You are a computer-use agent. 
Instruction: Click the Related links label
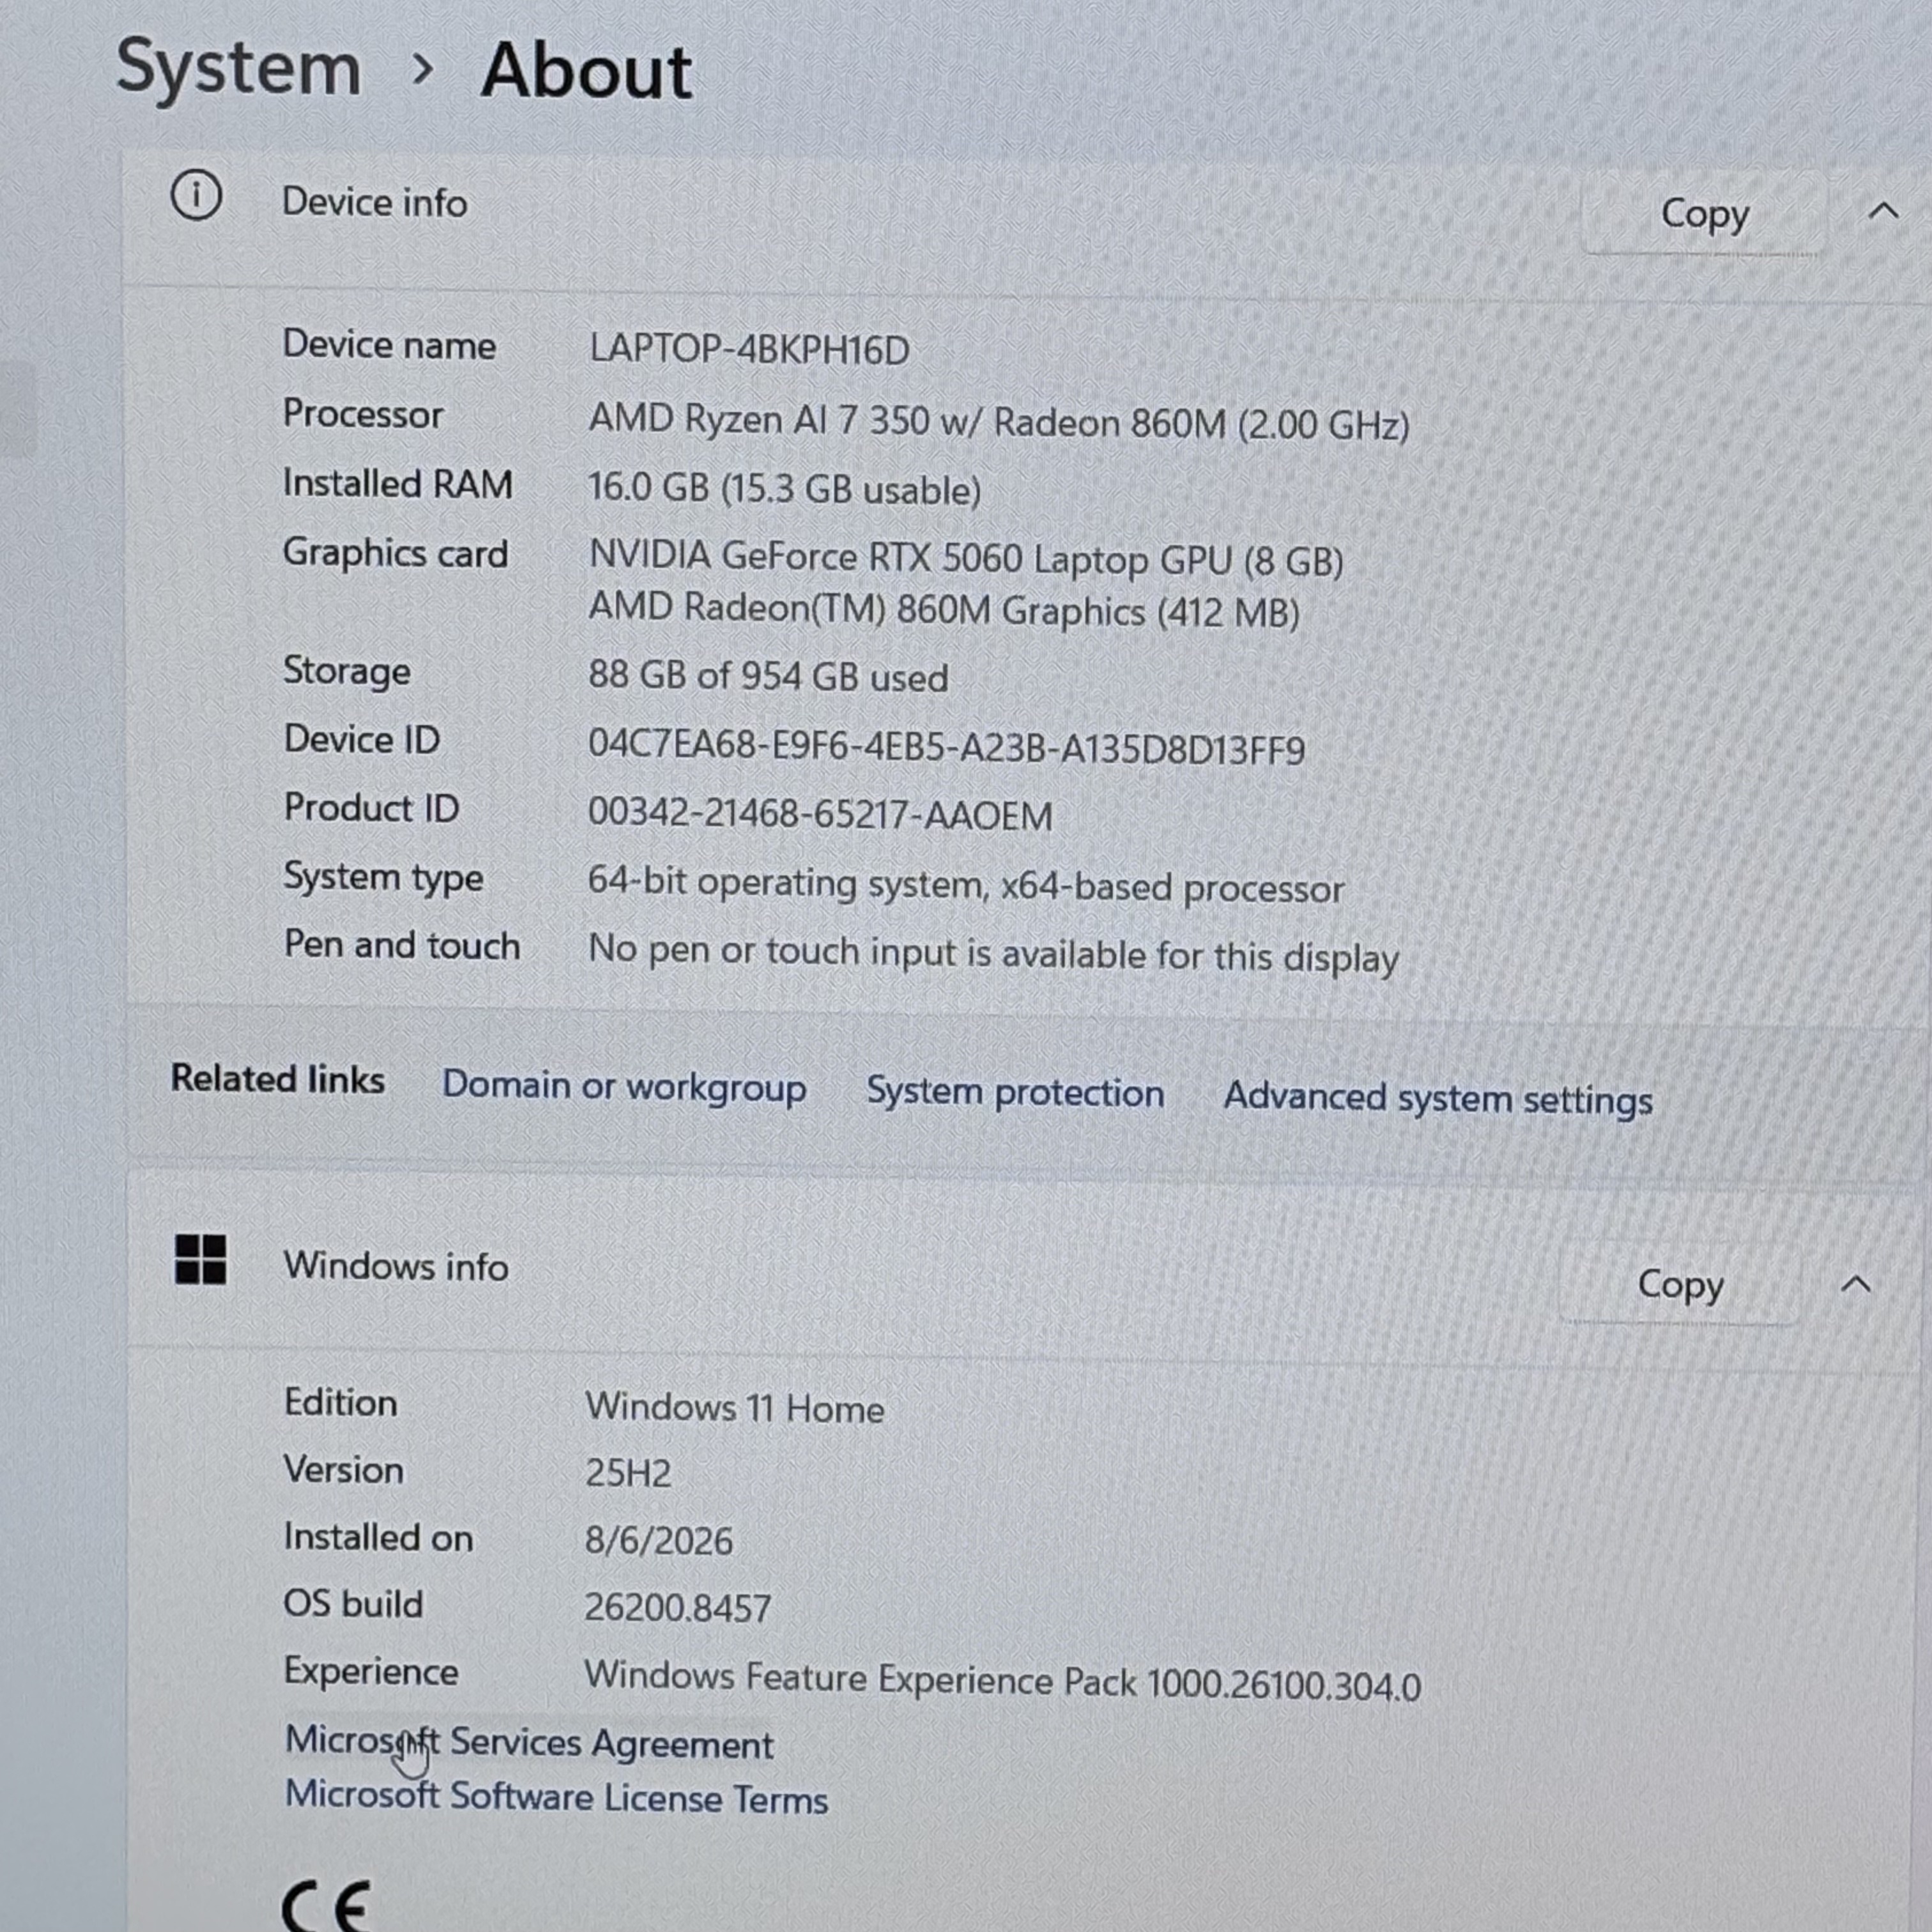(x=277, y=1079)
